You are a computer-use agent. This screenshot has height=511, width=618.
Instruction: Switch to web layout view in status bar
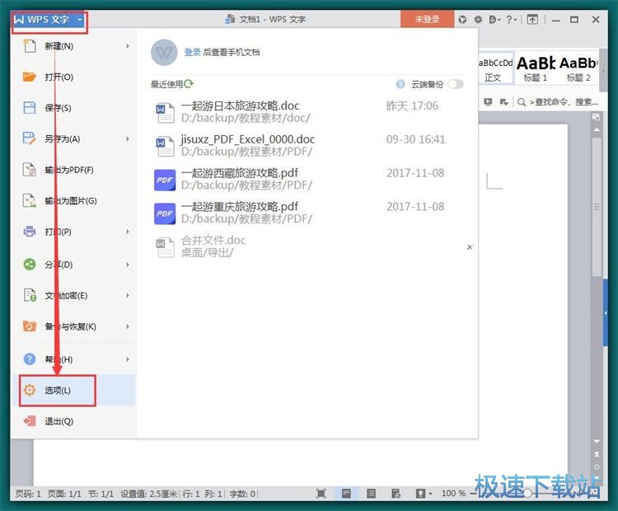coord(396,494)
